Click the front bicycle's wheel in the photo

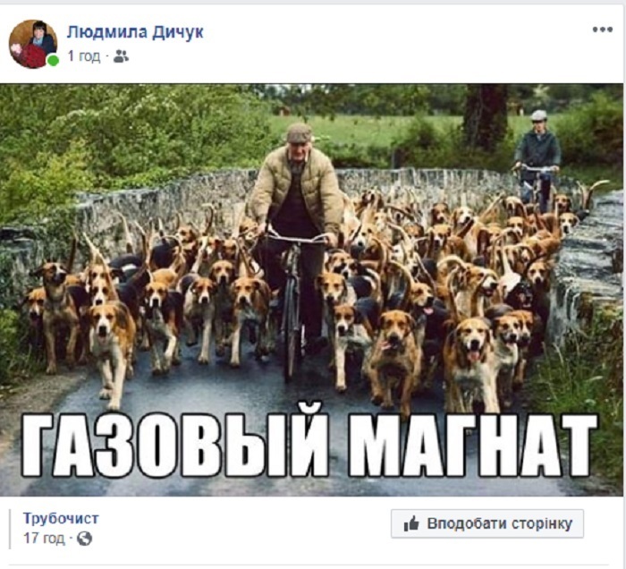291,331
